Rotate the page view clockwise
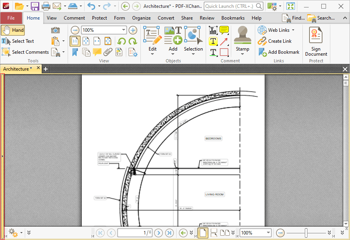This screenshot has height=240, width=350. pos(133,41)
